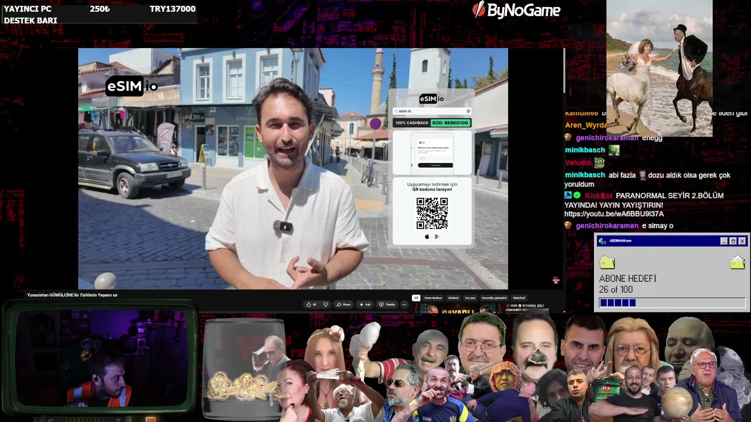
Task: Click the ABONMAN.exe title bar icon
Action: [x=603, y=241]
